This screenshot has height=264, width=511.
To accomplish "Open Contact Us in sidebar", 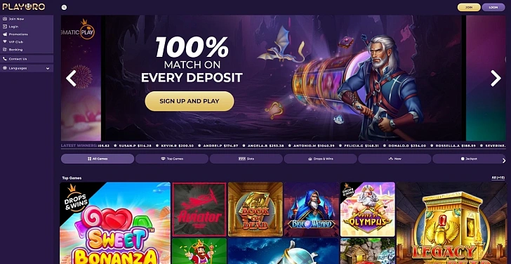I will 27,59.
